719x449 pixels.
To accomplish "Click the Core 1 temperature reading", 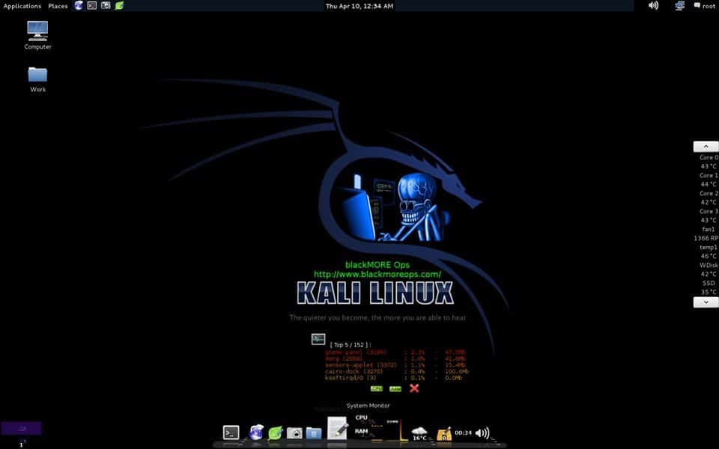I will [709, 180].
